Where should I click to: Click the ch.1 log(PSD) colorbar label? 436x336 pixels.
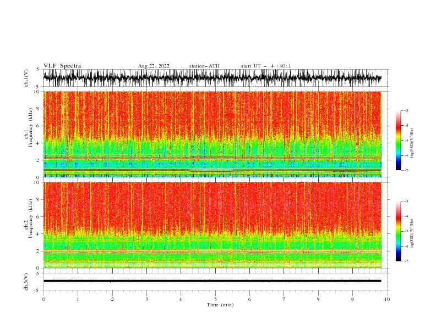click(x=412, y=143)
